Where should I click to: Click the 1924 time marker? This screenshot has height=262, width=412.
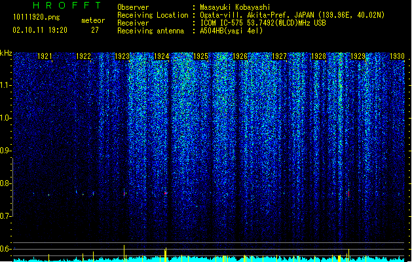click(x=161, y=56)
